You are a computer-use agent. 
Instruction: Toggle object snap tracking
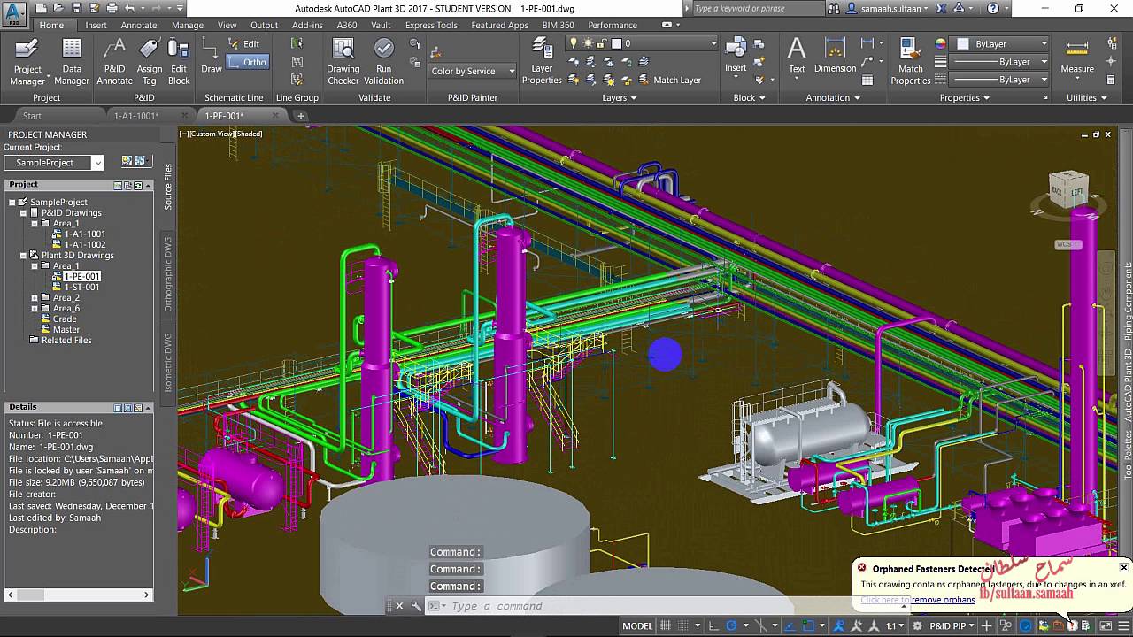[790, 625]
